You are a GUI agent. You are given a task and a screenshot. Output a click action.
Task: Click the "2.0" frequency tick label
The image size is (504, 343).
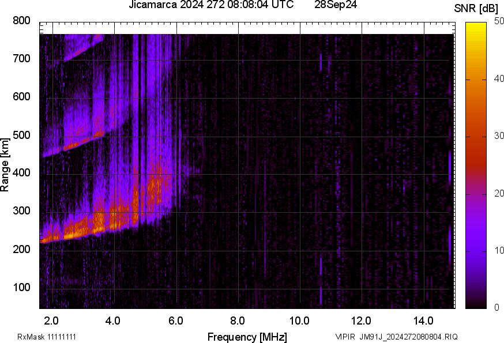(x=51, y=321)
